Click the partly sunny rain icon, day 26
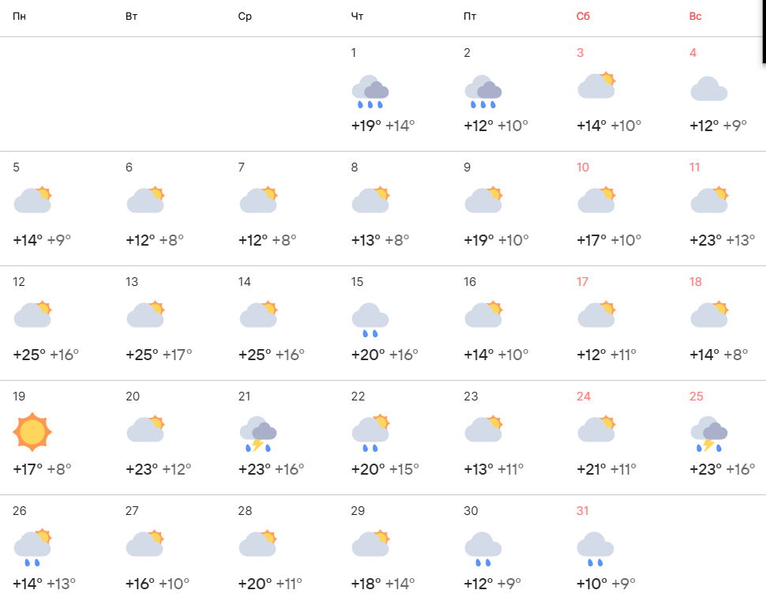This screenshot has height=605, width=766. (32, 547)
